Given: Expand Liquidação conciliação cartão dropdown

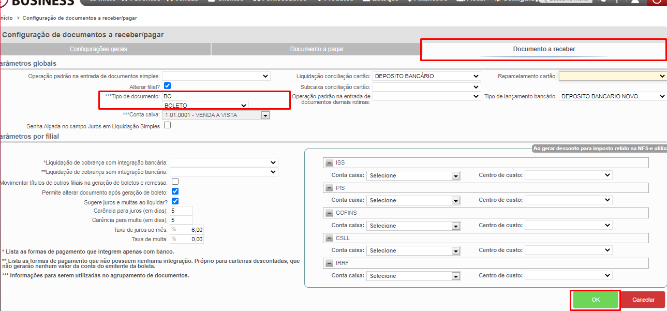Looking at the screenshot, I should (426, 76).
